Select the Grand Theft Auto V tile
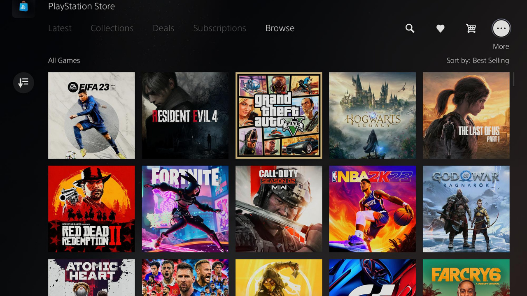527x296 pixels. [x=279, y=116]
